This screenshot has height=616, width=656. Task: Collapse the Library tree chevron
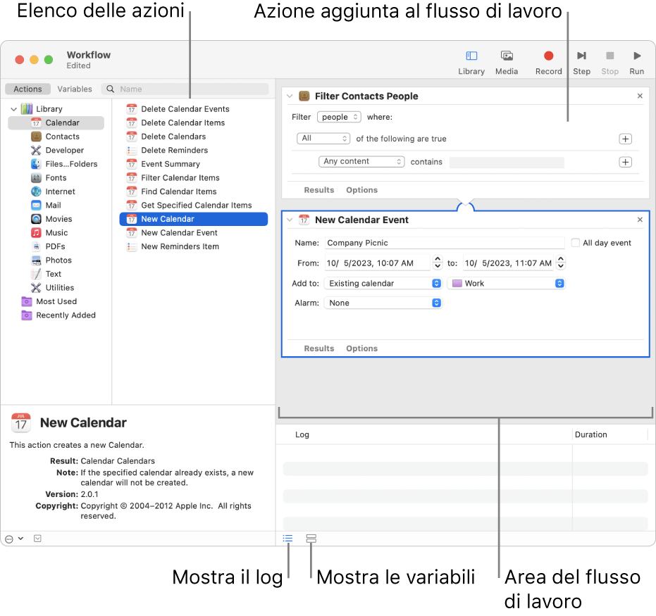pos(14,109)
